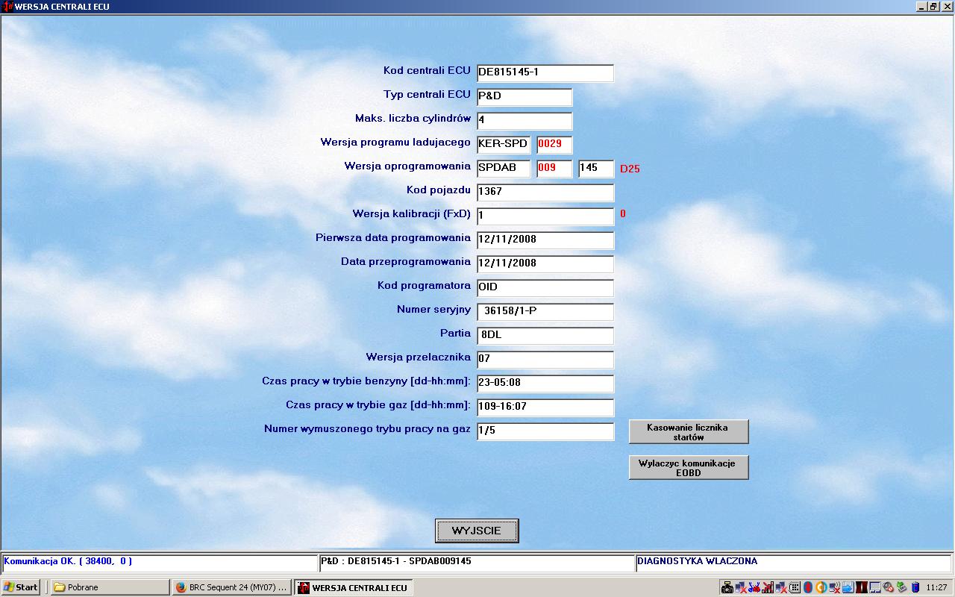Click Kasowanie licznika startów button
The image size is (955, 597).
pos(689,432)
